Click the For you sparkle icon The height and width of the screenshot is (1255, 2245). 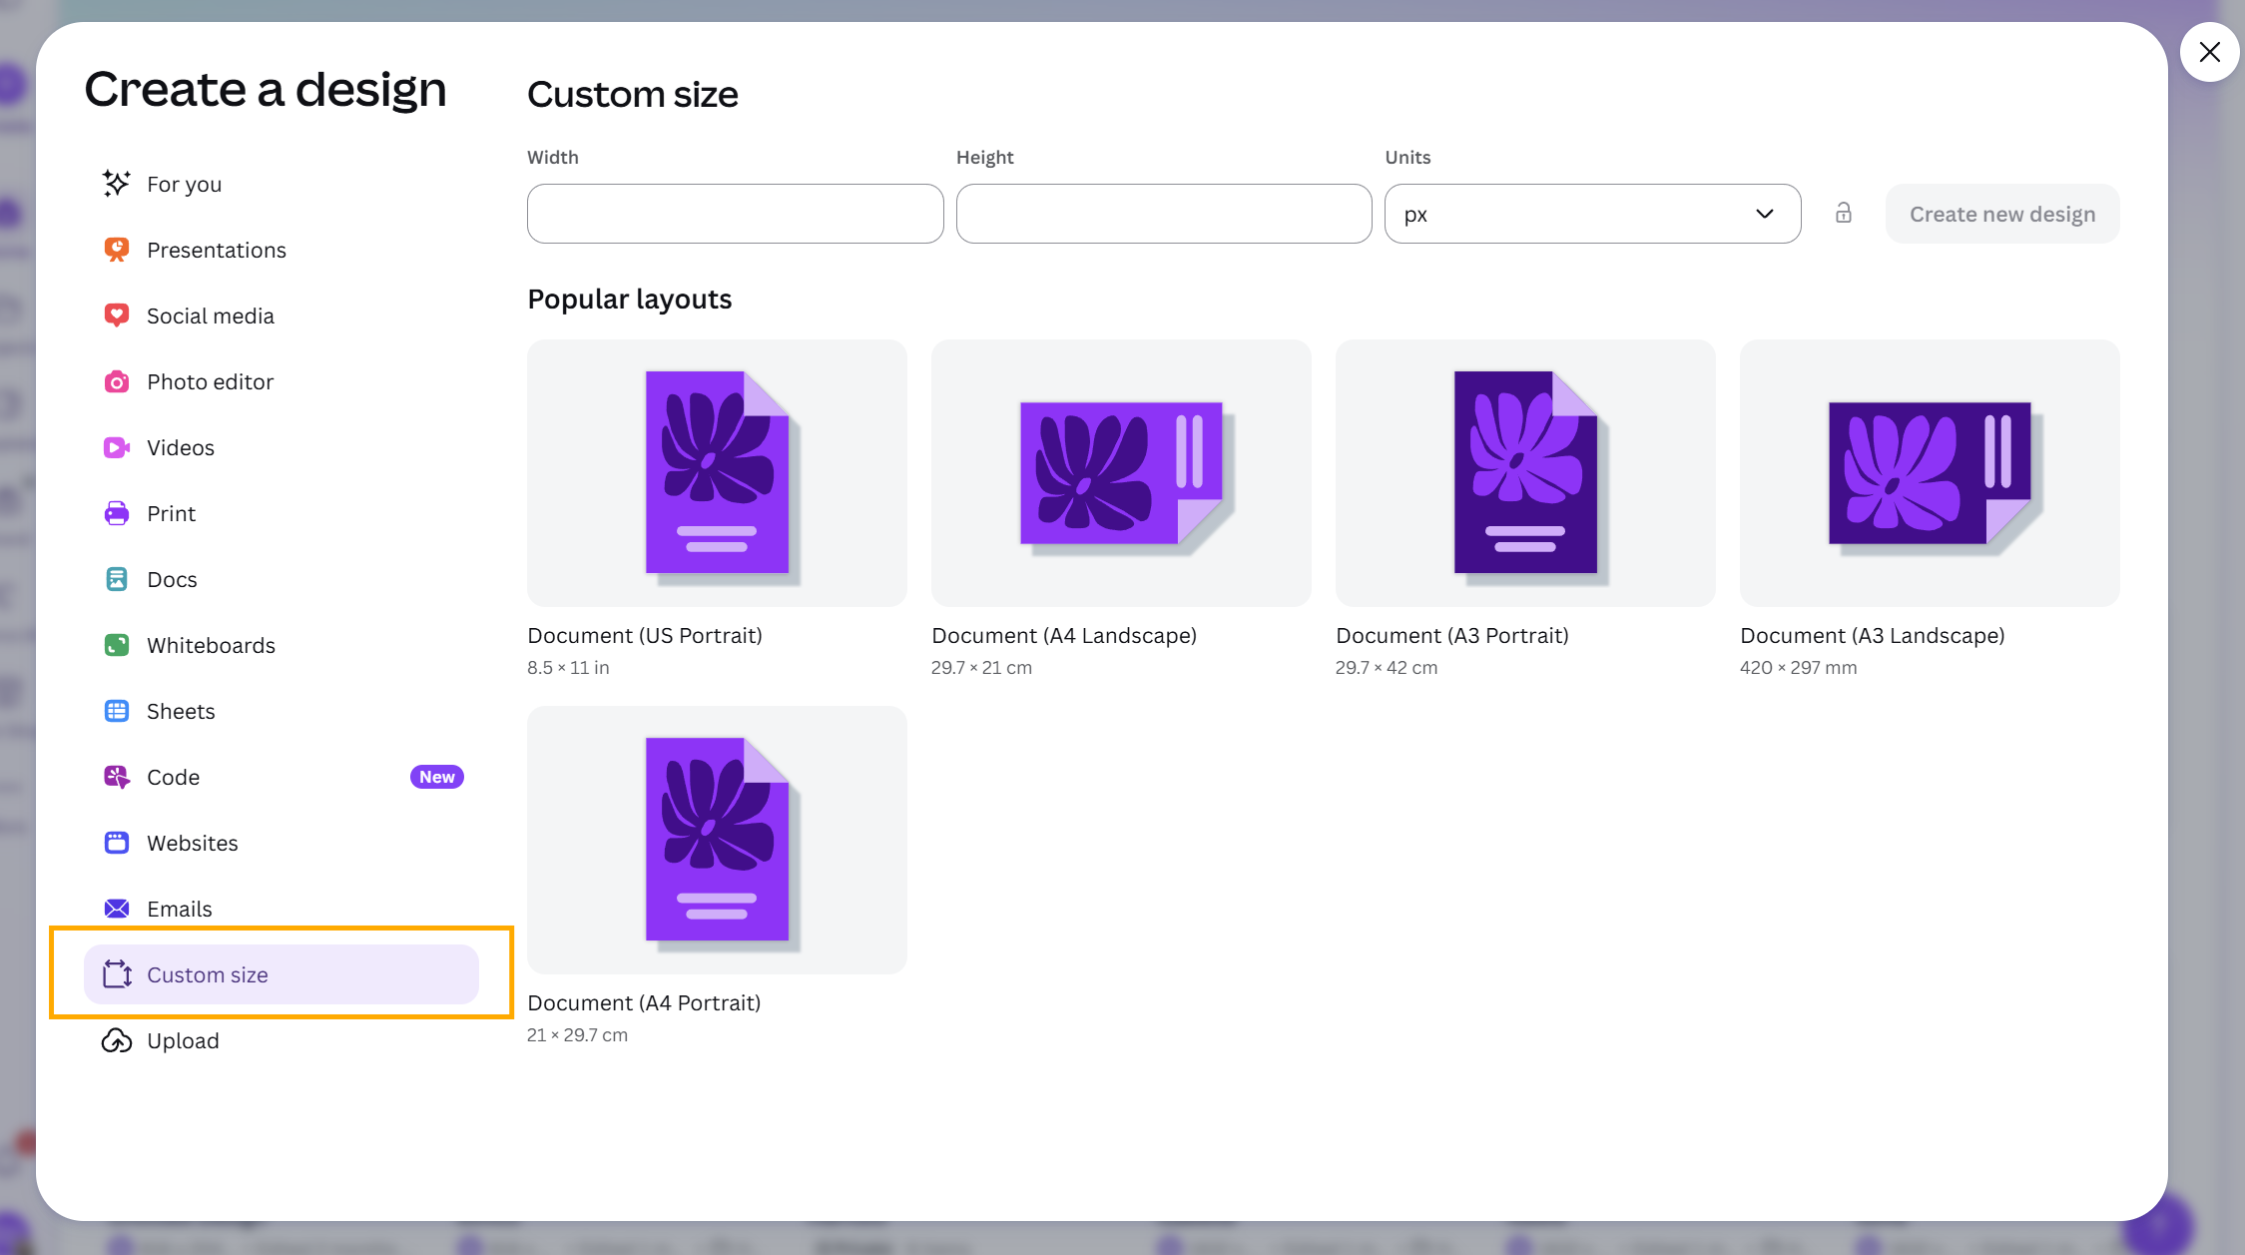point(117,184)
